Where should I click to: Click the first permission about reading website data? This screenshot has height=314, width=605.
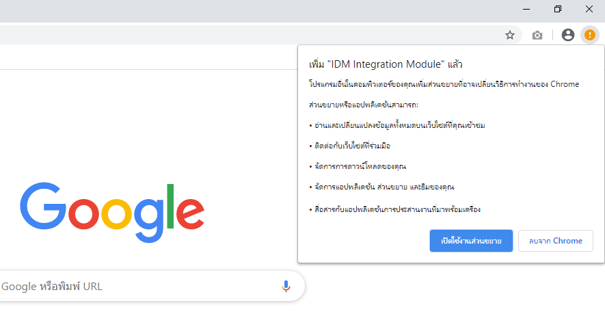point(397,125)
